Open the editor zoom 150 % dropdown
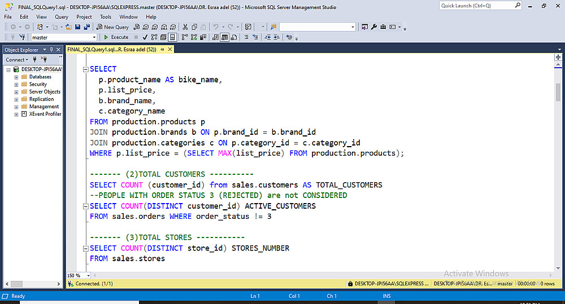Viewport: 565px width, 304px height. click(88, 276)
